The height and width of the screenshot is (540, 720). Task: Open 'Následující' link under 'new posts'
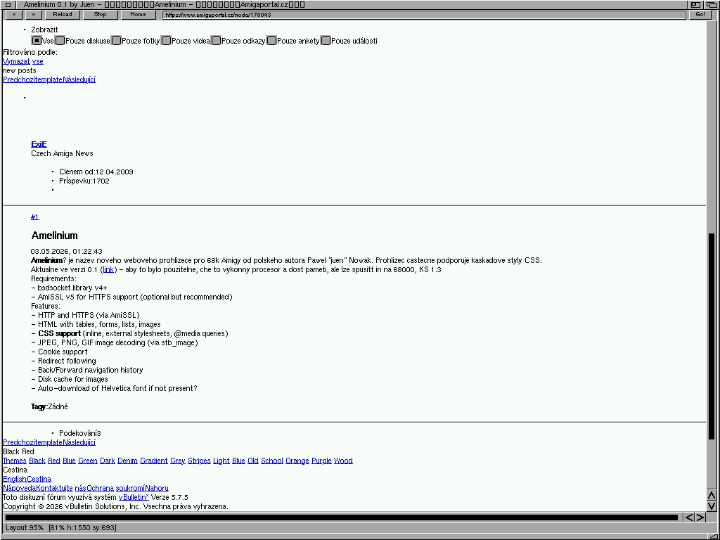[79, 79]
